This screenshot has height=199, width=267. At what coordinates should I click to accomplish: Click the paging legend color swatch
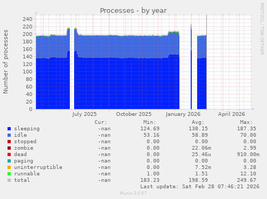(9, 161)
